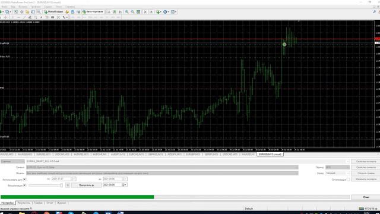
Task: Select the crosshair tool
Action: click(6, 17)
